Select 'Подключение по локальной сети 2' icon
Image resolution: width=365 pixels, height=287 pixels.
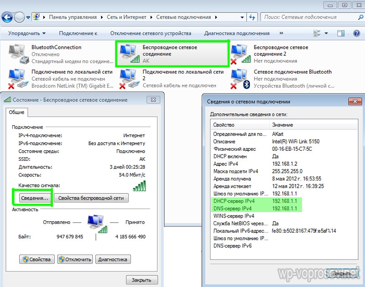click(x=130, y=79)
